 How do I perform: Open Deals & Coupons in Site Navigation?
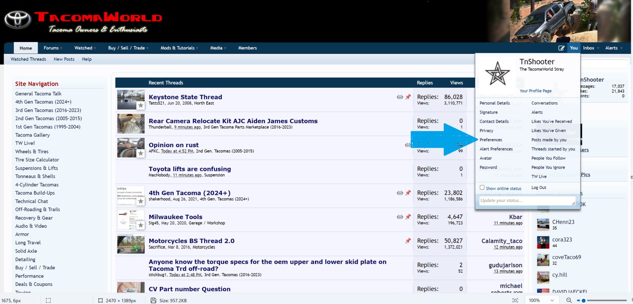point(34,284)
